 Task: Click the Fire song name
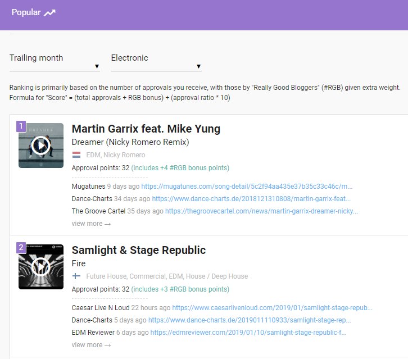[79, 263]
